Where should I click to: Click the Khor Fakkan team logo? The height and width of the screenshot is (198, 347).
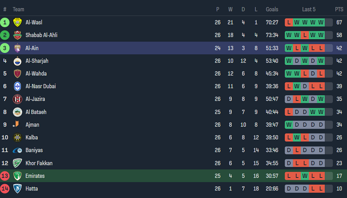coord(17,163)
